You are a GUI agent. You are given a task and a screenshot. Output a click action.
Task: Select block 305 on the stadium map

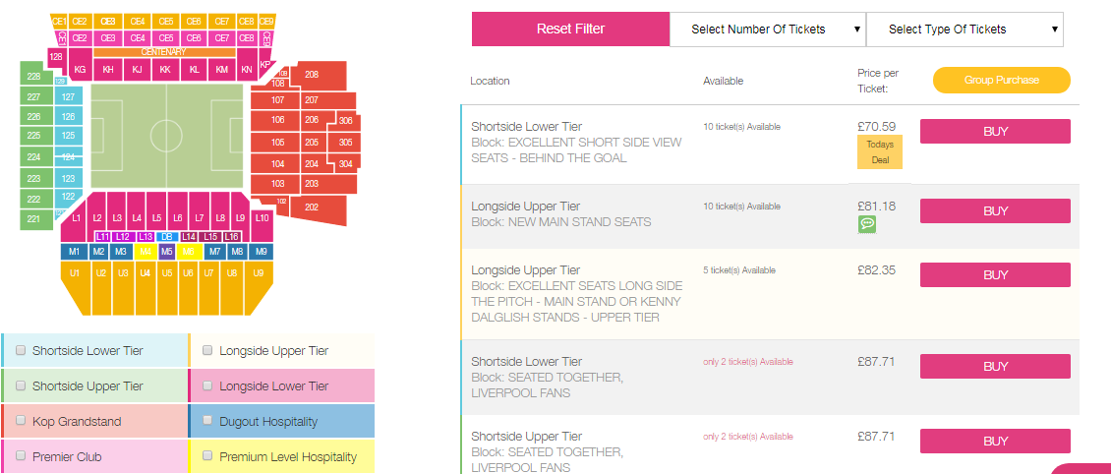tap(345, 143)
